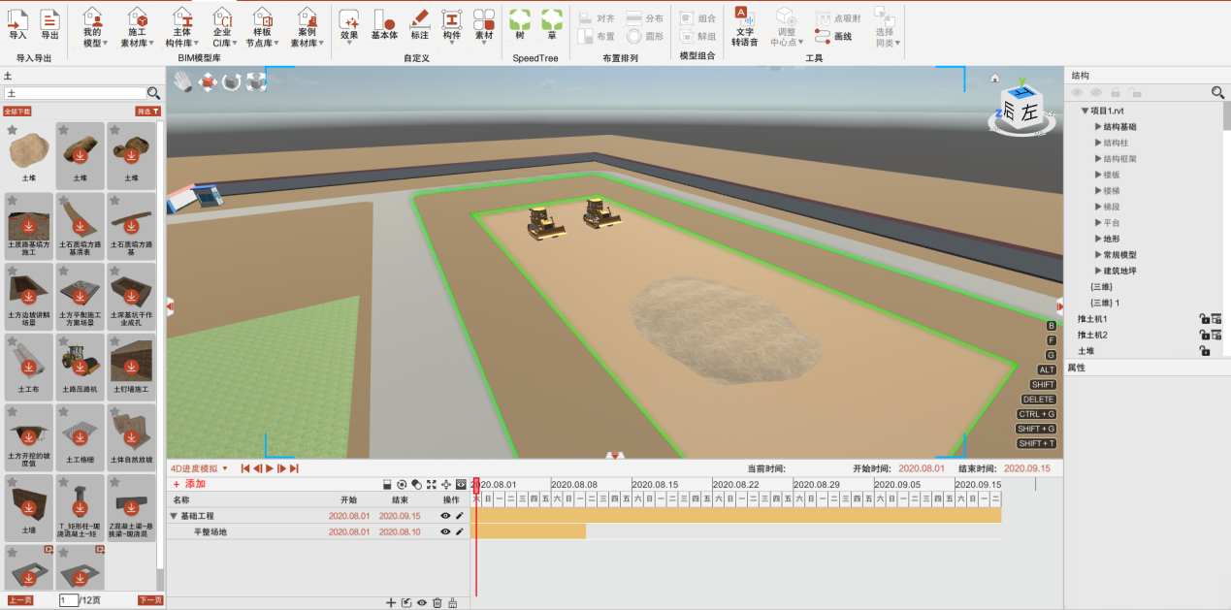Click the trash icon below the timeline
Screen dimensions: 1231x610
[437, 602]
